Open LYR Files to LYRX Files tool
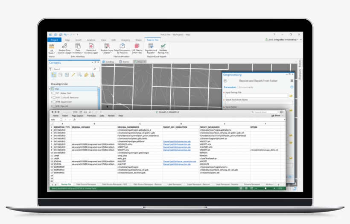350x224 pixels. pos(137,48)
